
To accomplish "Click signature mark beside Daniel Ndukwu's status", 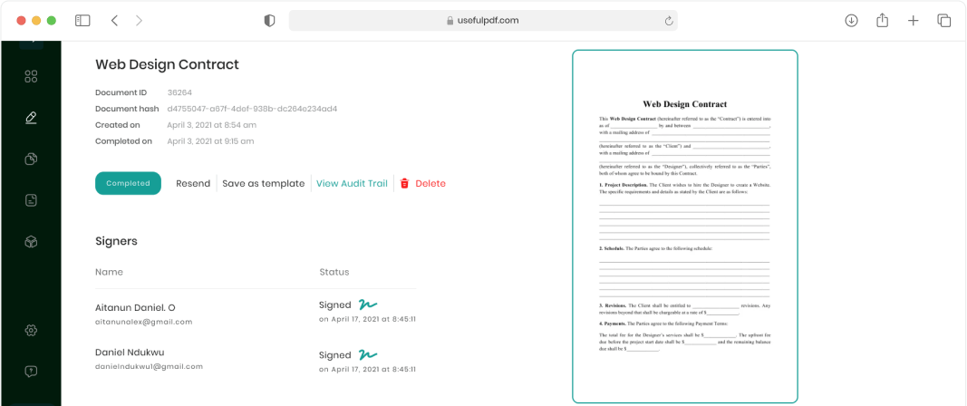I will click(368, 354).
